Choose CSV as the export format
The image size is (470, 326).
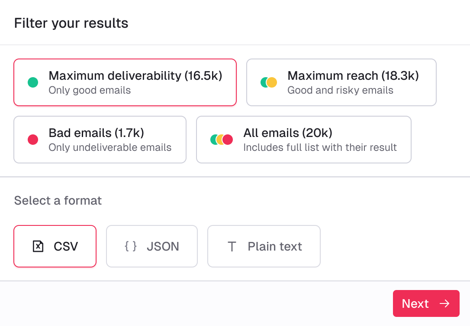tap(55, 246)
